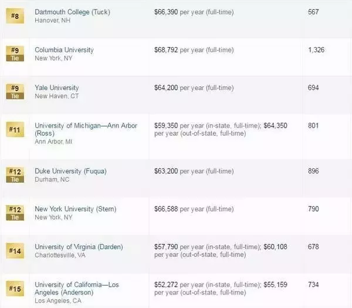Open Dartmouth College (Tuck) link
This screenshot has width=352, height=308.
72,12
